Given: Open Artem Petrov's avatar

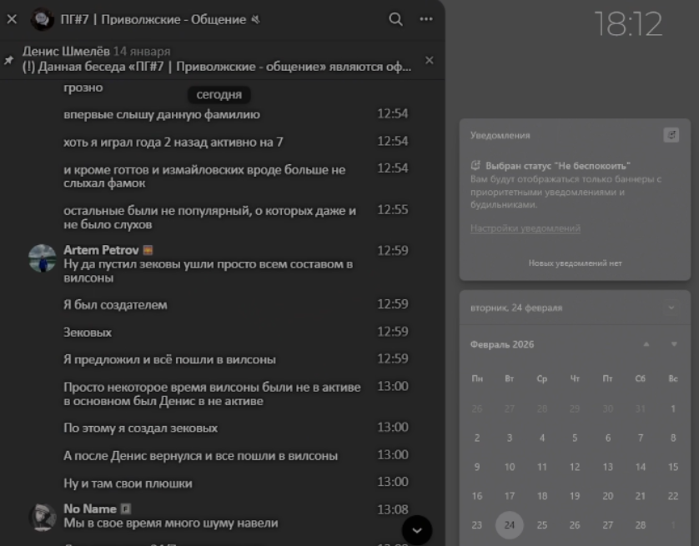Looking at the screenshot, I should (42, 258).
